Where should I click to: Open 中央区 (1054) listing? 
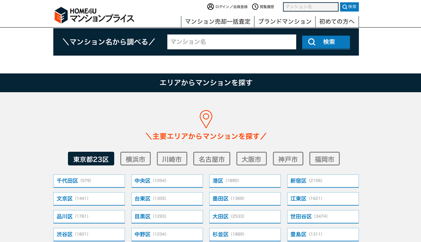tap(167, 181)
